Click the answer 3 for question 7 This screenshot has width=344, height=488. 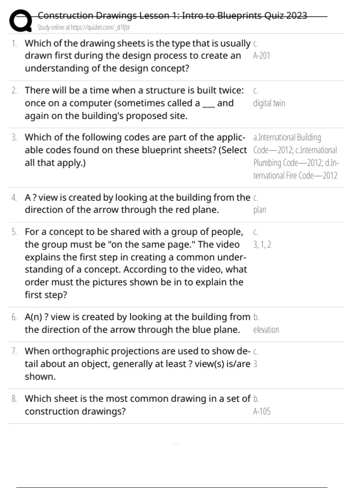click(x=255, y=364)
